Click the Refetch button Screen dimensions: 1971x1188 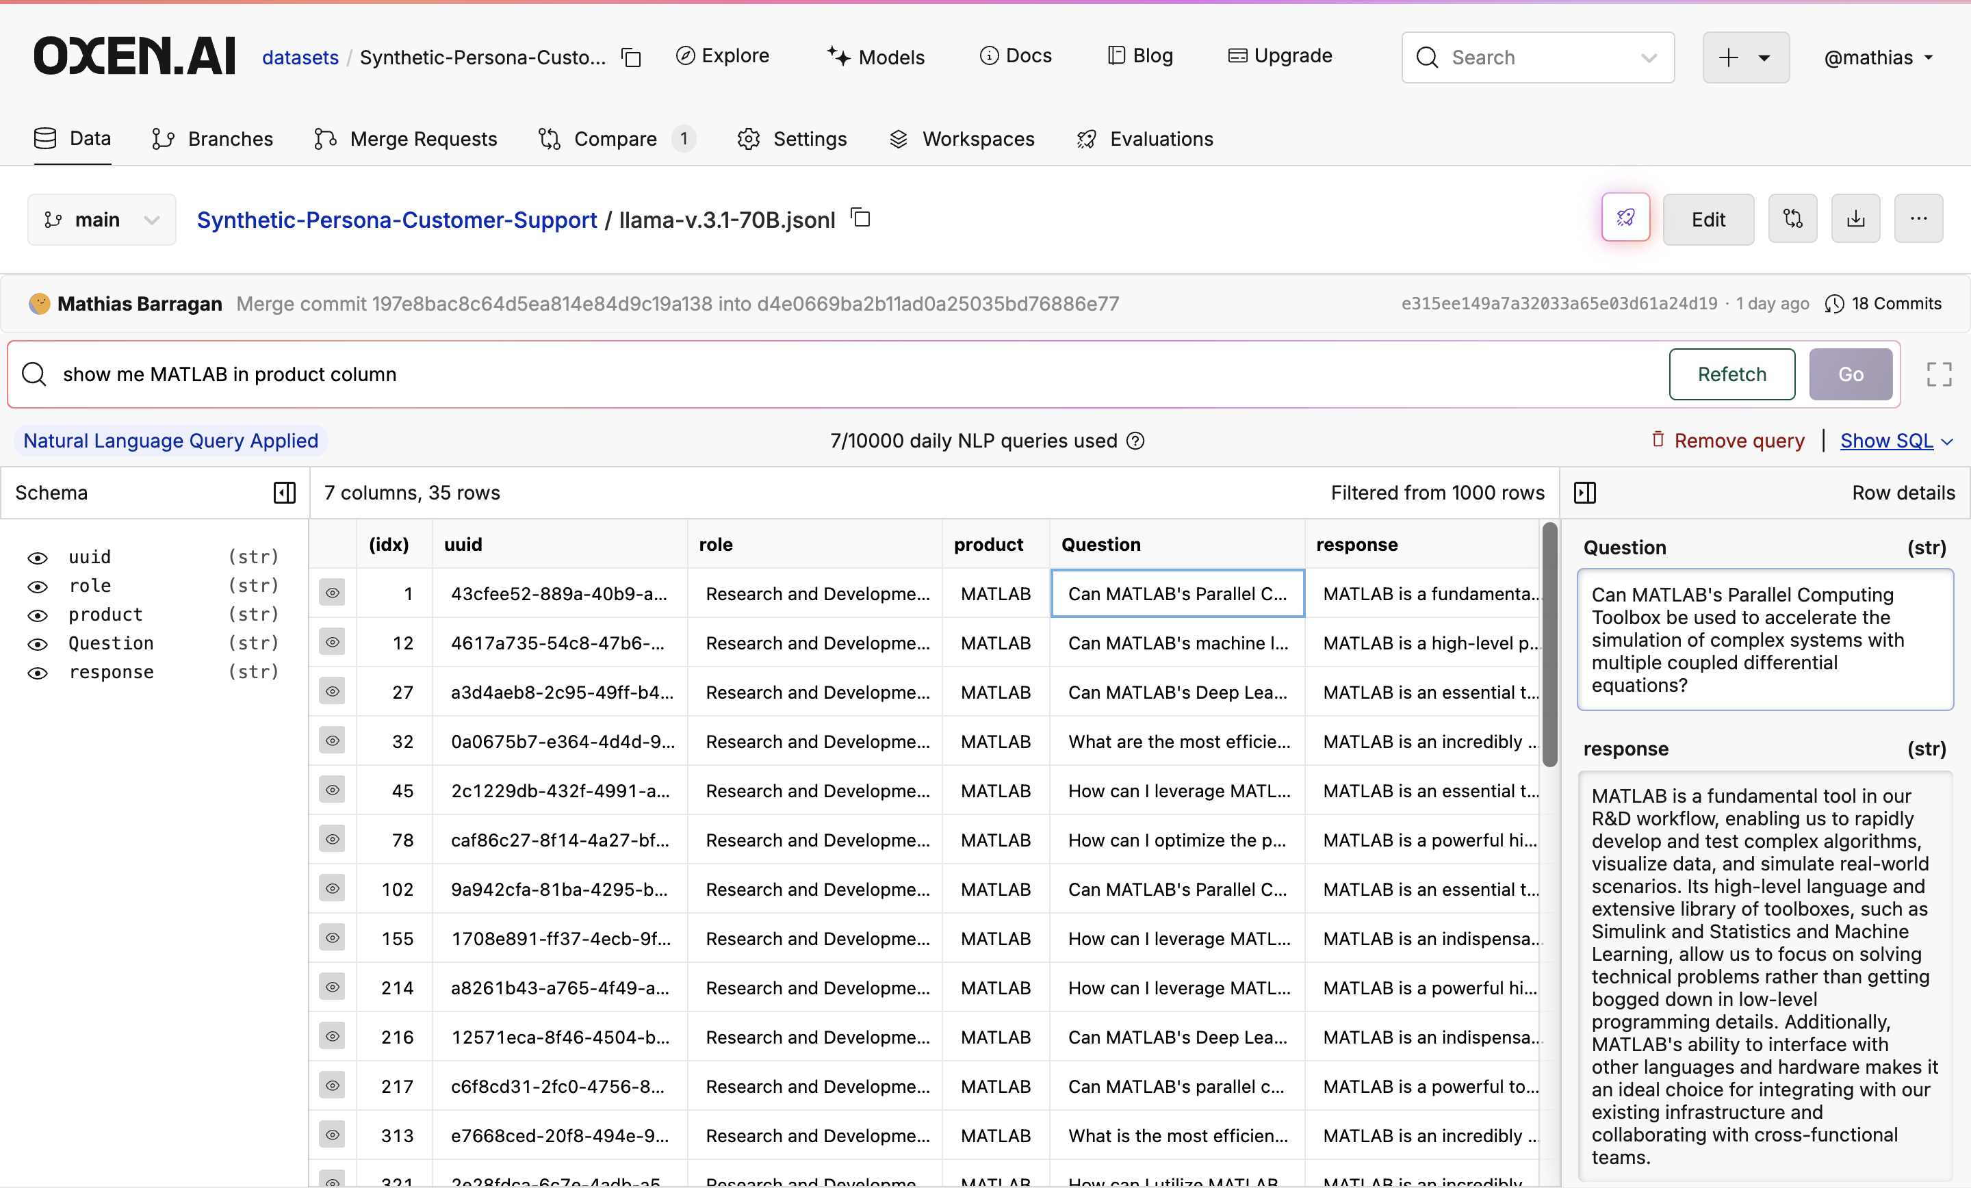1731,374
